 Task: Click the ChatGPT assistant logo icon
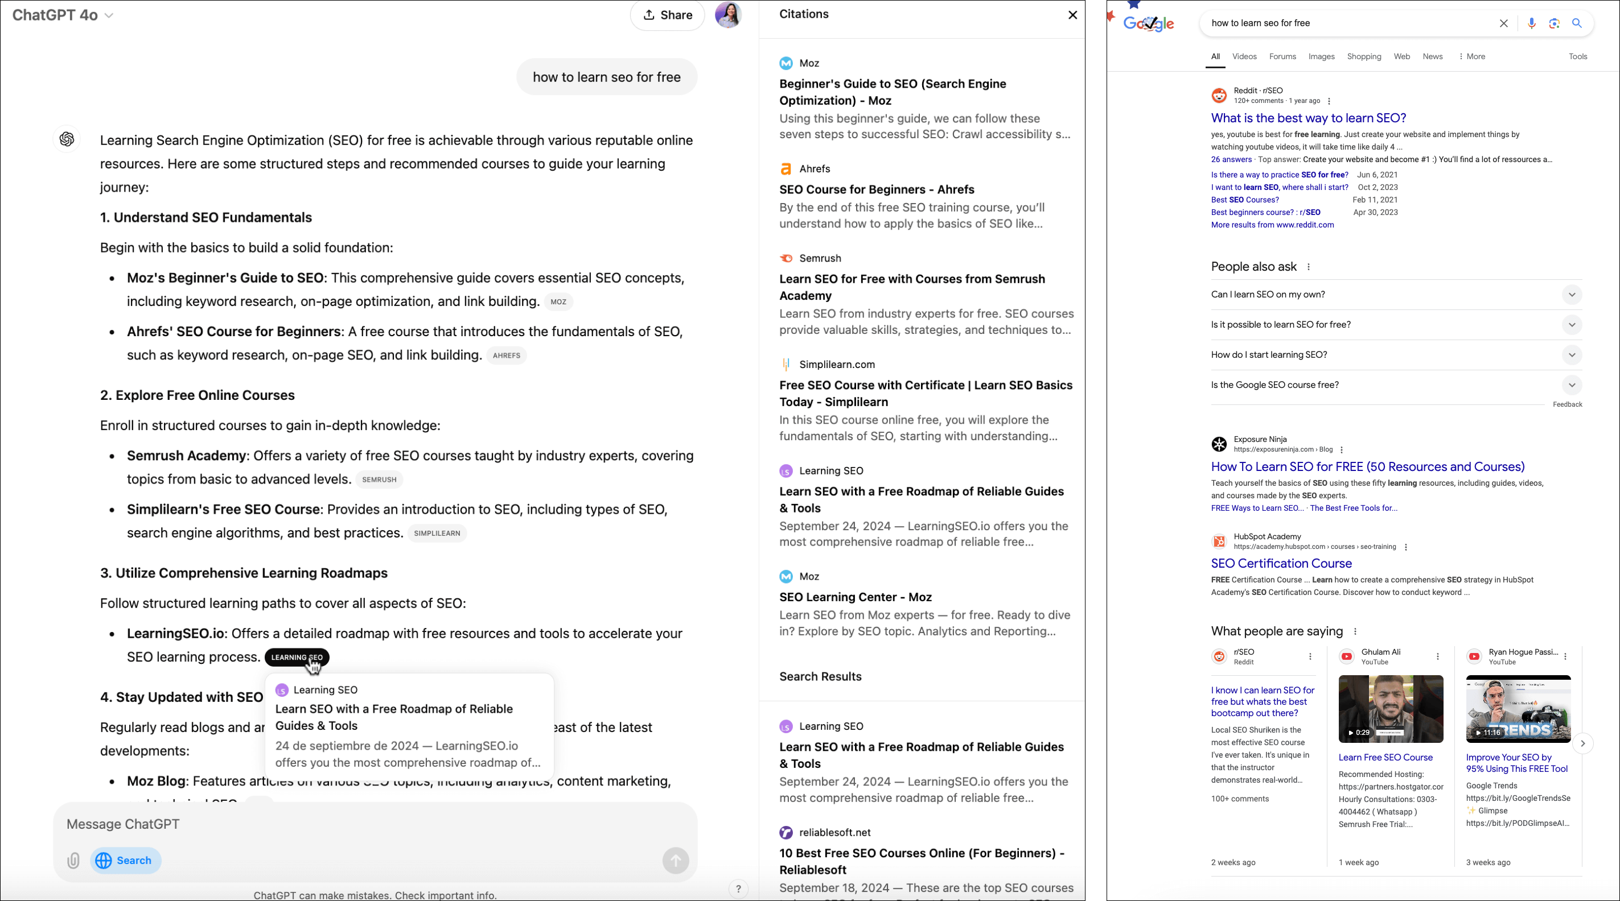pyautogui.click(x=67, y=139)
